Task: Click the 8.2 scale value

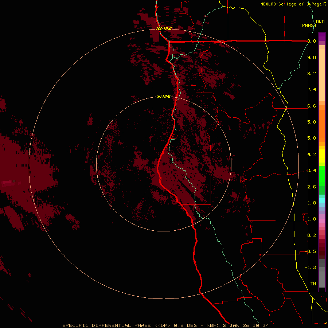Action: [x=312, y=73]
